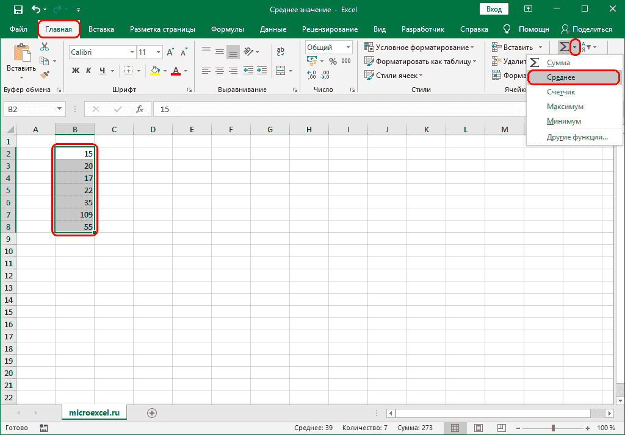Screen dimensions: 625x435
Task: Toggle italic К formatting
Action: coord(89,71)
